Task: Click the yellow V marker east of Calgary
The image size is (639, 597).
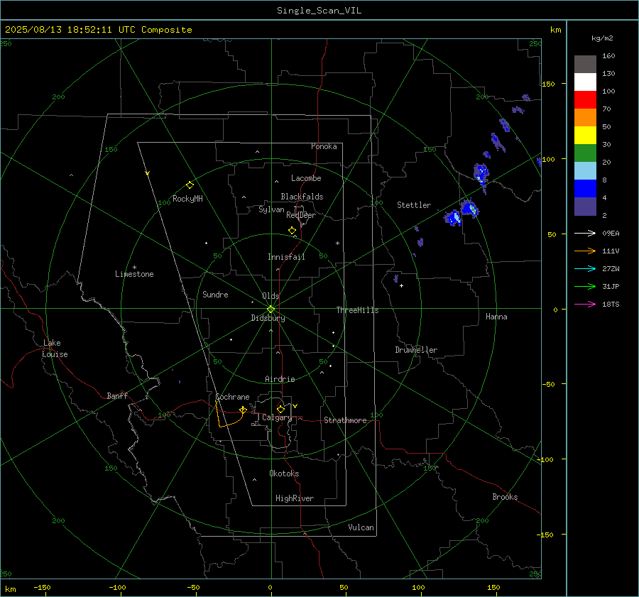Action: 295,406
